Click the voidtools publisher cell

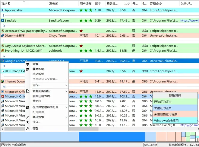pos(55,51)
